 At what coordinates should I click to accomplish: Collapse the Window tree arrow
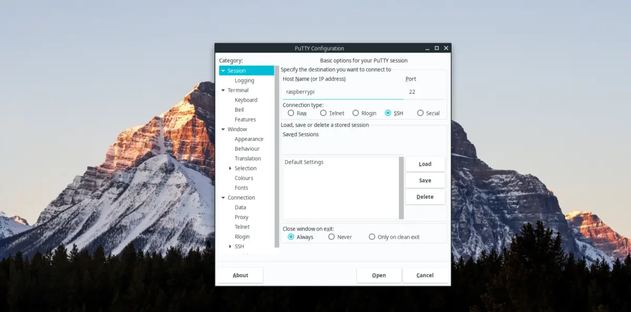(223, 129)
